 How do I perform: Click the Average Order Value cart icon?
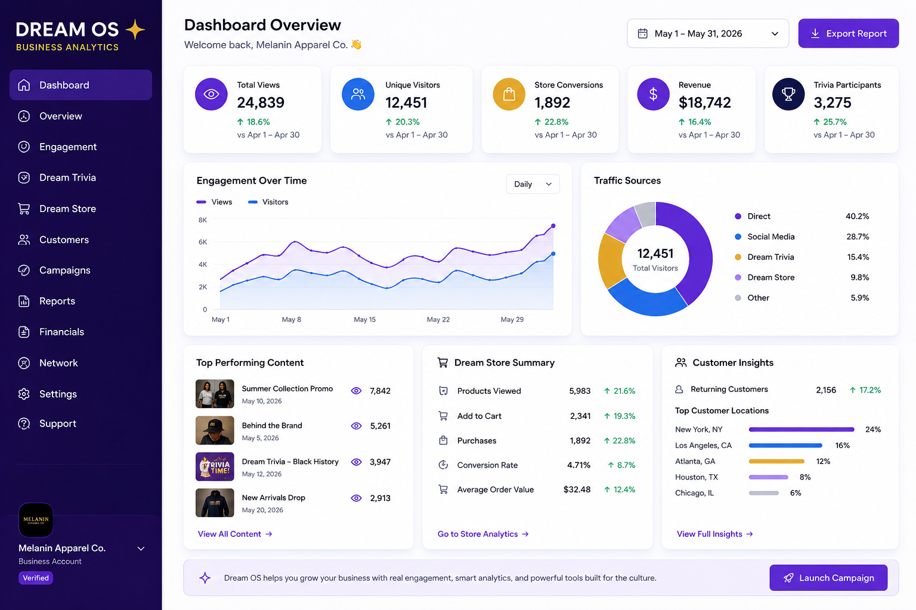(443, 489)
